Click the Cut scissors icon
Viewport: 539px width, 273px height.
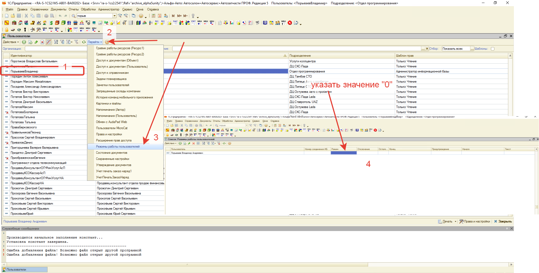[26, 16]
